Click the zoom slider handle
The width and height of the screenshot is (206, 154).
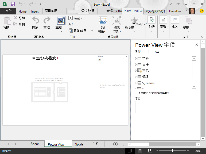(173, 151)
